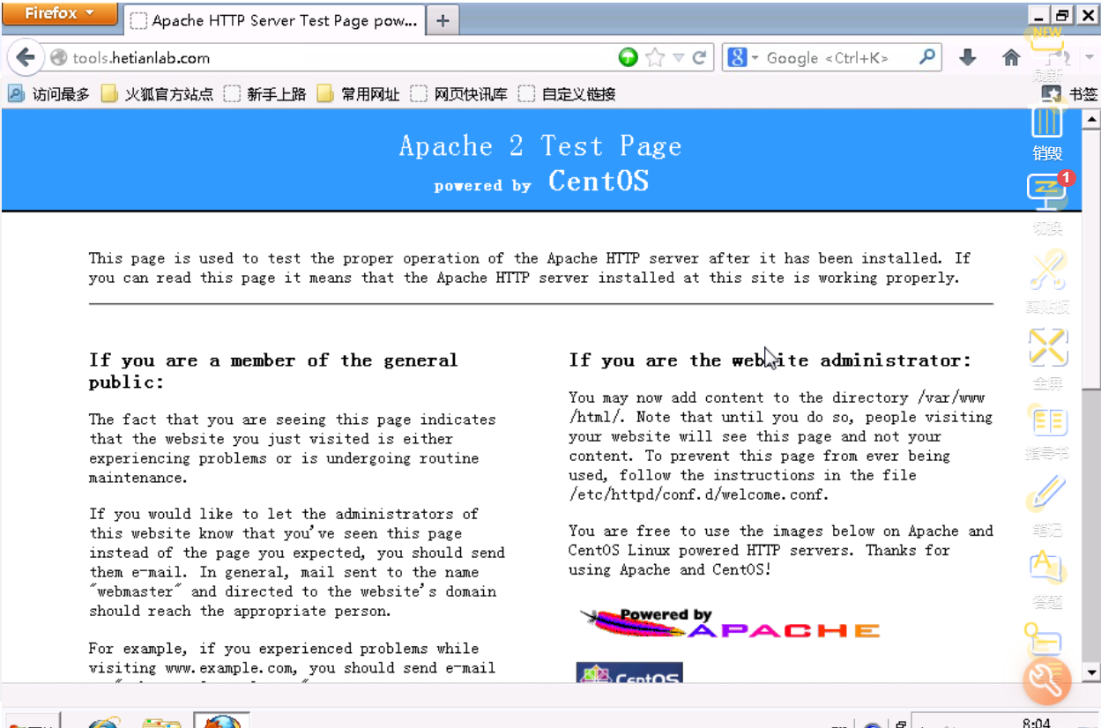This screenshot has height=728, width=1101.
Task: Go back with the navigation arrow
Action: (x=26, y=58)
